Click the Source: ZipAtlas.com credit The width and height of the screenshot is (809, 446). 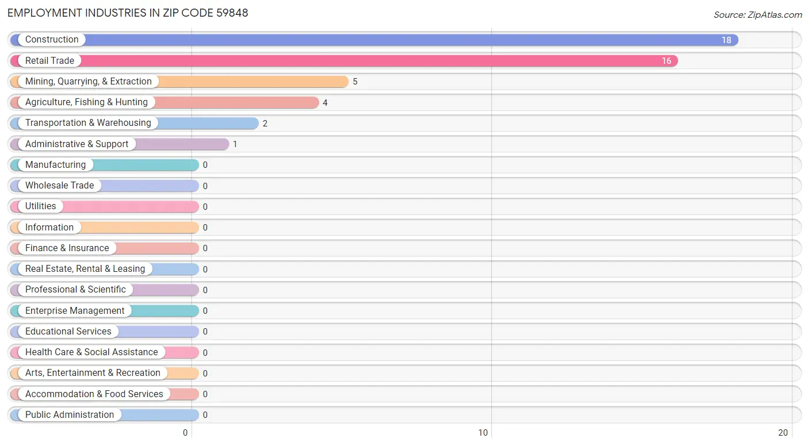point(758,15)
